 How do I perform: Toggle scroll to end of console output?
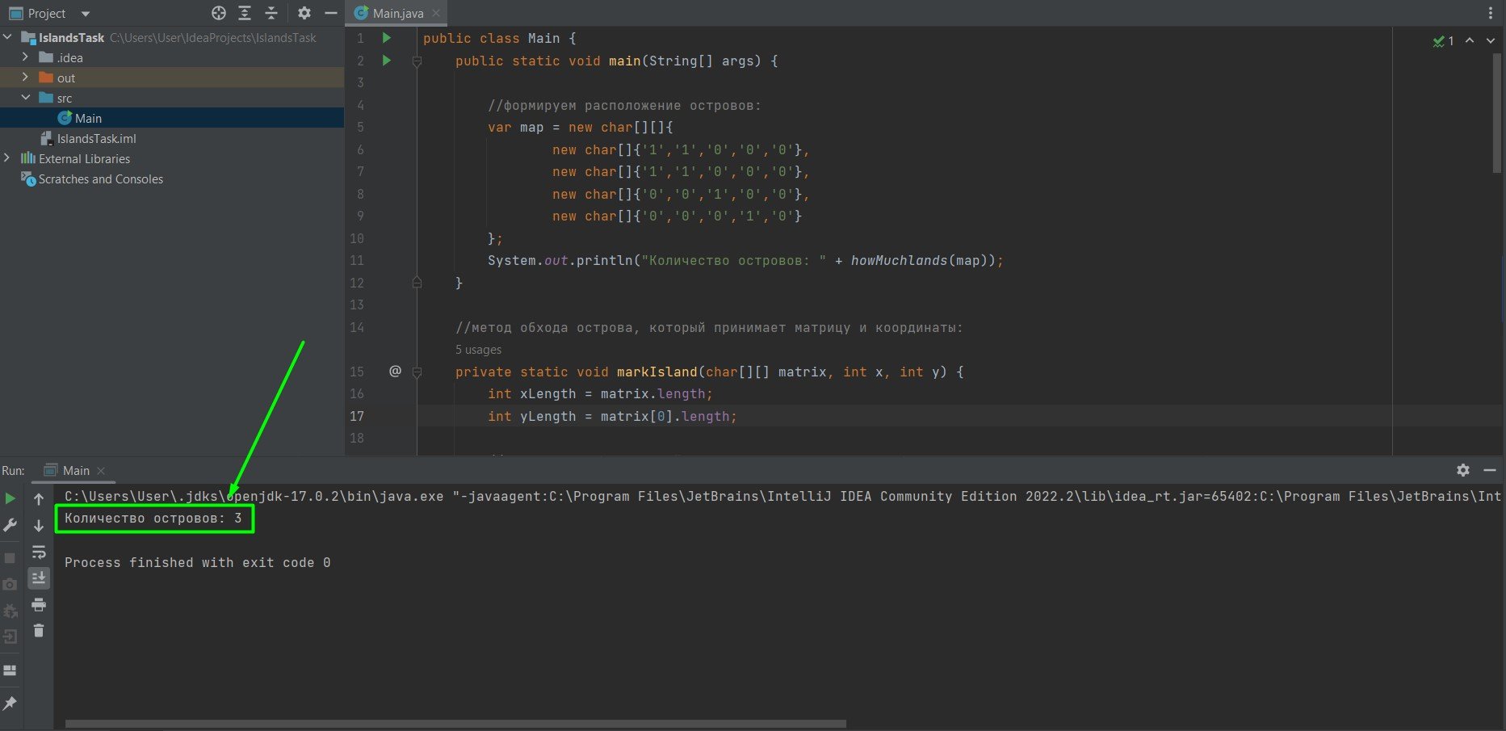tap(39, 578)
